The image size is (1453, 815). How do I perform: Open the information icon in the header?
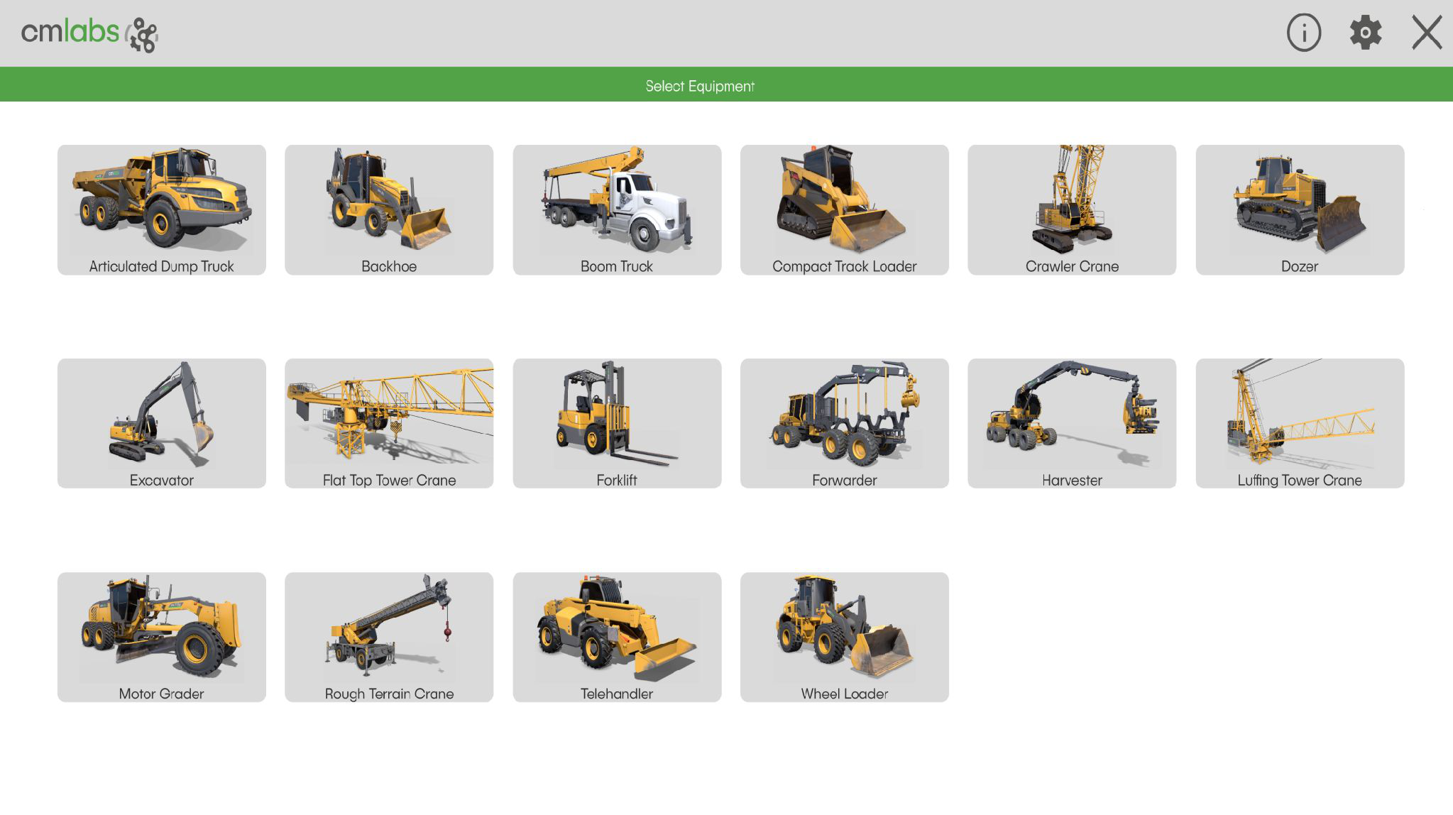(x=1303, y=33)
